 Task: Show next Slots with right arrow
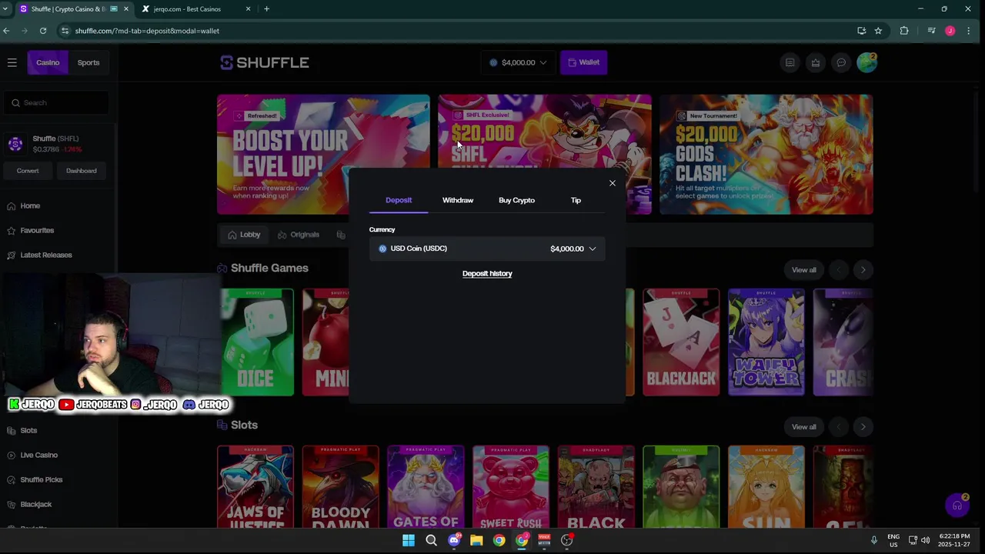863,427
